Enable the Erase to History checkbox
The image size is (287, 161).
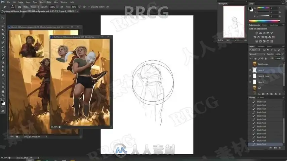tap(89, 7)
